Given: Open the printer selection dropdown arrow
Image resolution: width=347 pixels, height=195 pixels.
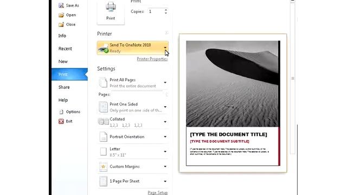Looking at the screenshot, I should 165,48.
